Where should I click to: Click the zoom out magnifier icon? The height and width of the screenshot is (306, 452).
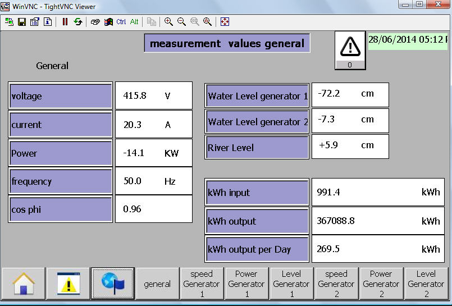coord(181,22)
